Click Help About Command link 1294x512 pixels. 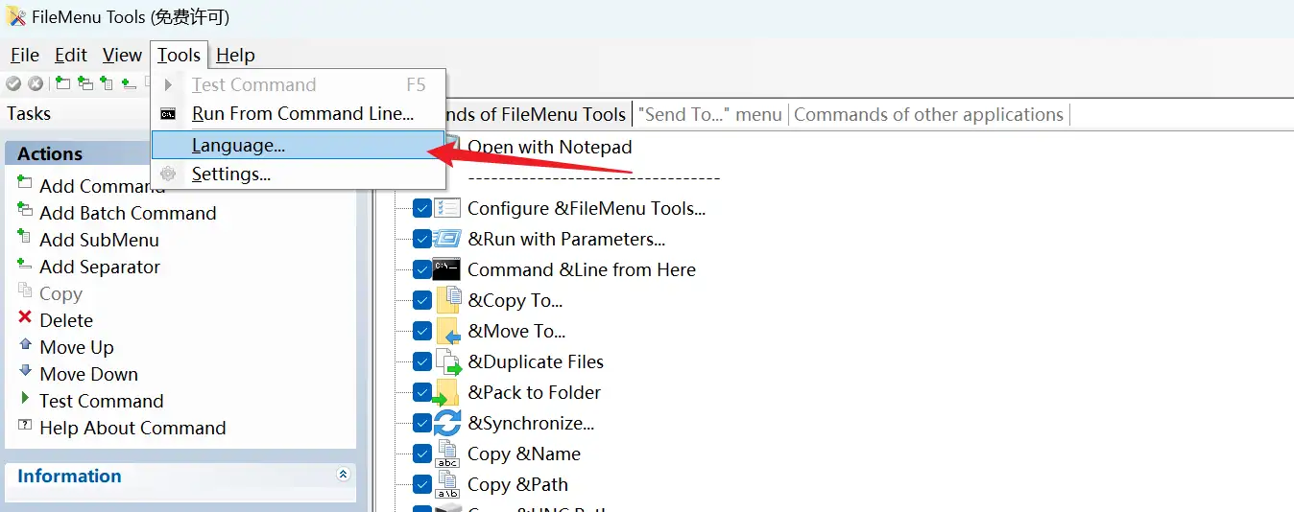[132, 428]
